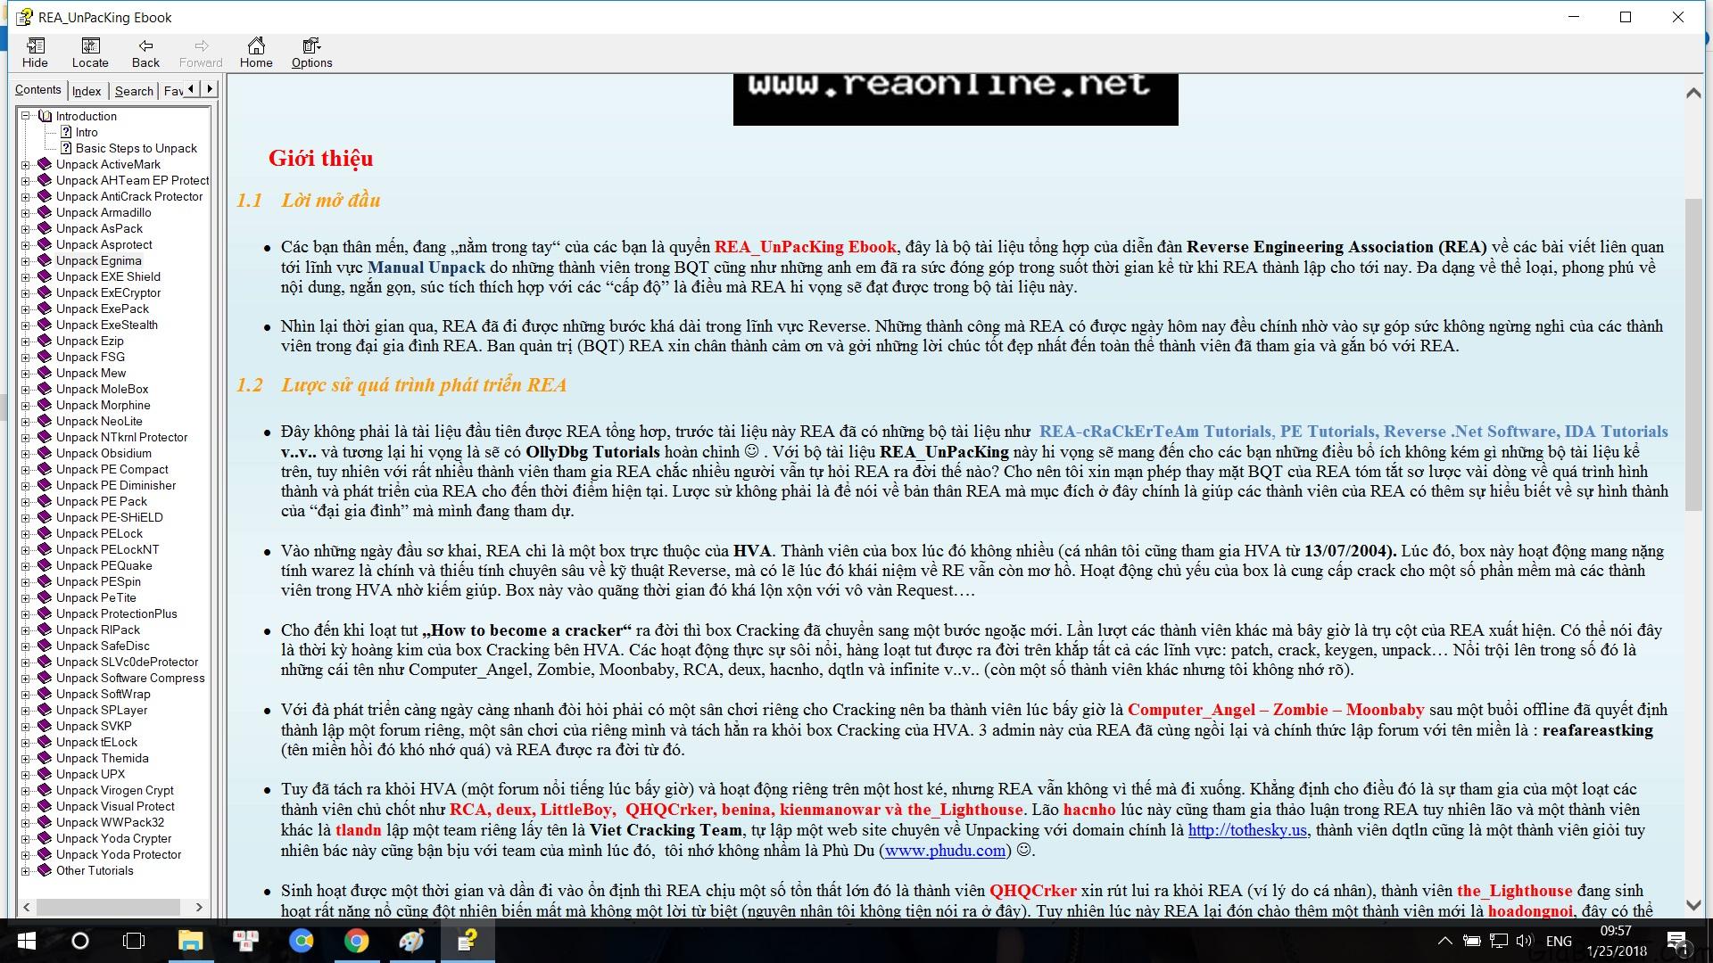The width and height of the screenshot is (1713, 963).
Task: Collapse the Introduction tree node
Action: [x=26, y=116]
